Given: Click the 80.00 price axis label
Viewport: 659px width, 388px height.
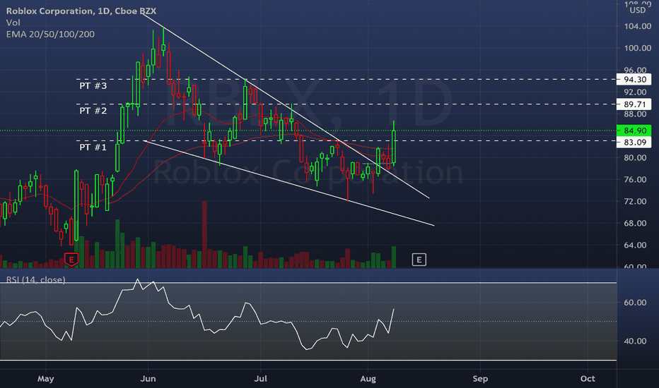Looking at the screenshot, I should pos(635,158).
